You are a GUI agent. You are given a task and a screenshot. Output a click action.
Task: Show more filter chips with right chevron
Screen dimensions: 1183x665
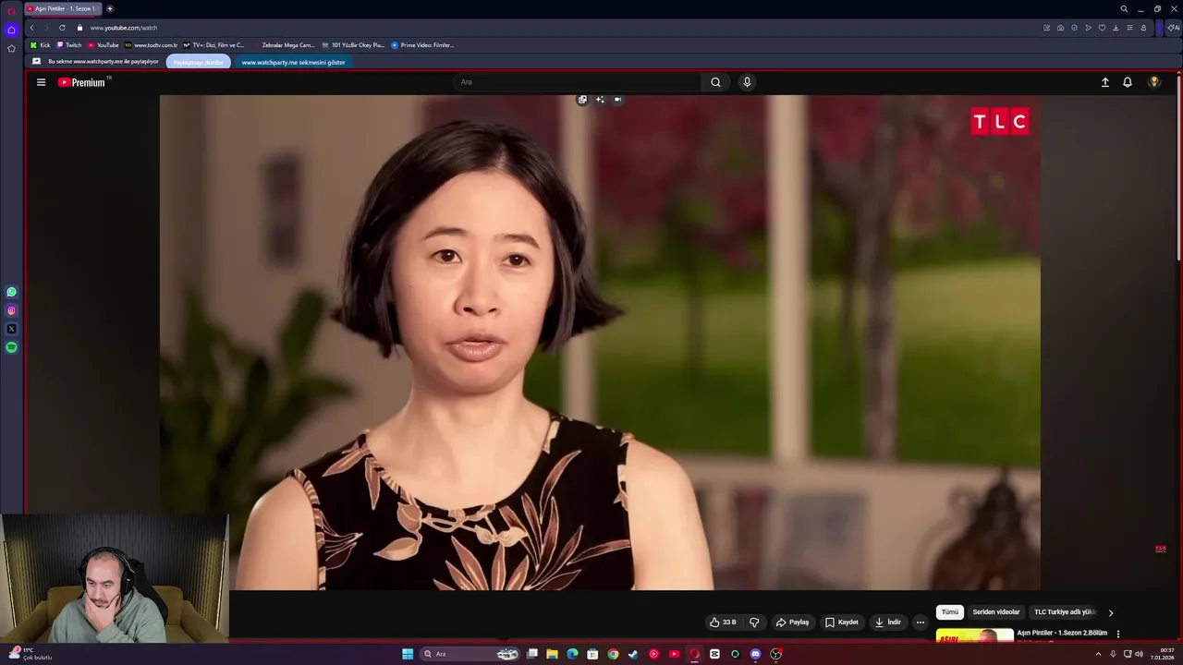click(x=1111, y=612)
